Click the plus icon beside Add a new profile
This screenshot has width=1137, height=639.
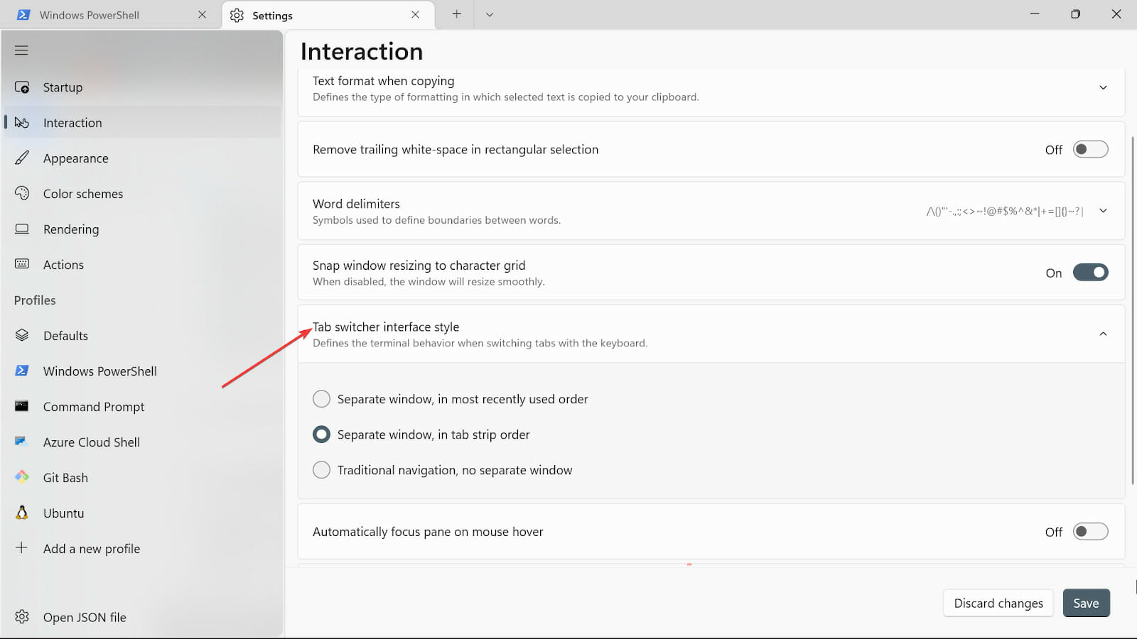pos(22,548)
